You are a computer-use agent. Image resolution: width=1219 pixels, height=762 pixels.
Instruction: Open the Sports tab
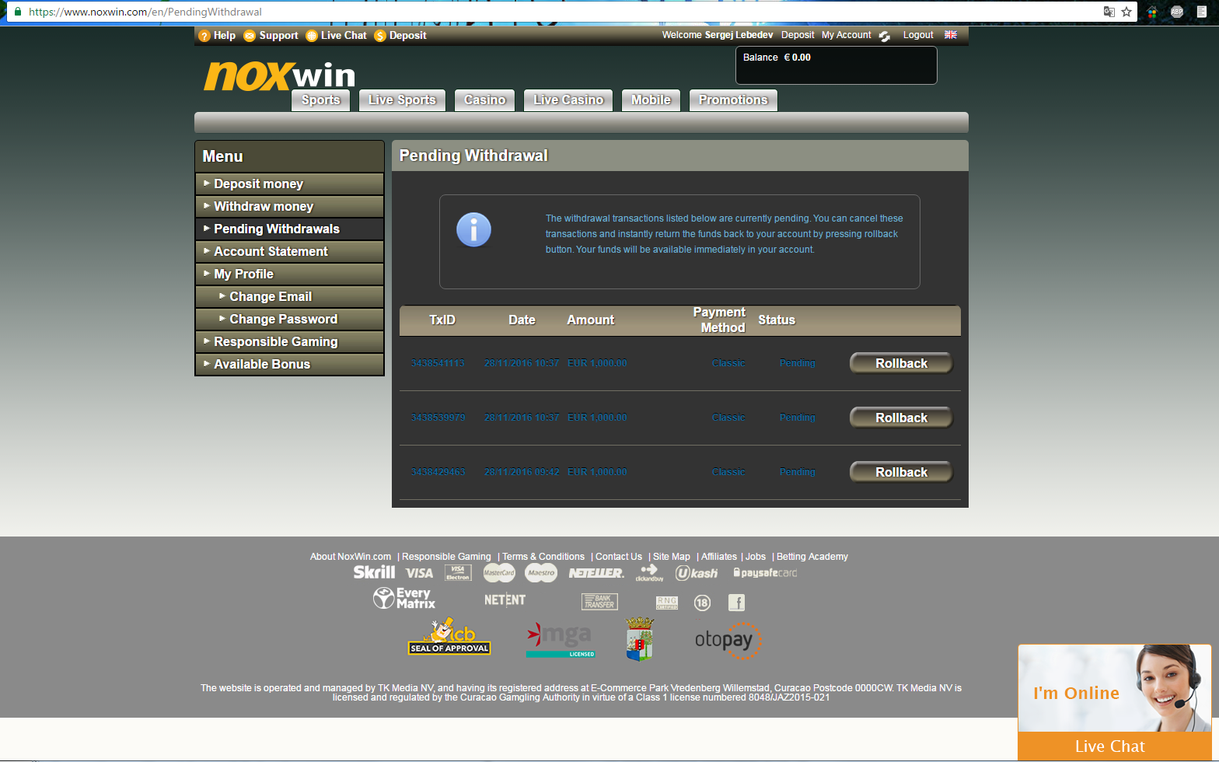tap(321, 100)
